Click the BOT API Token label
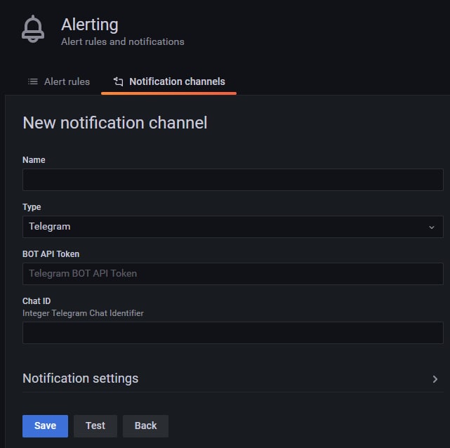The height and width of the screenshot is (448, 450). (51, 254)
